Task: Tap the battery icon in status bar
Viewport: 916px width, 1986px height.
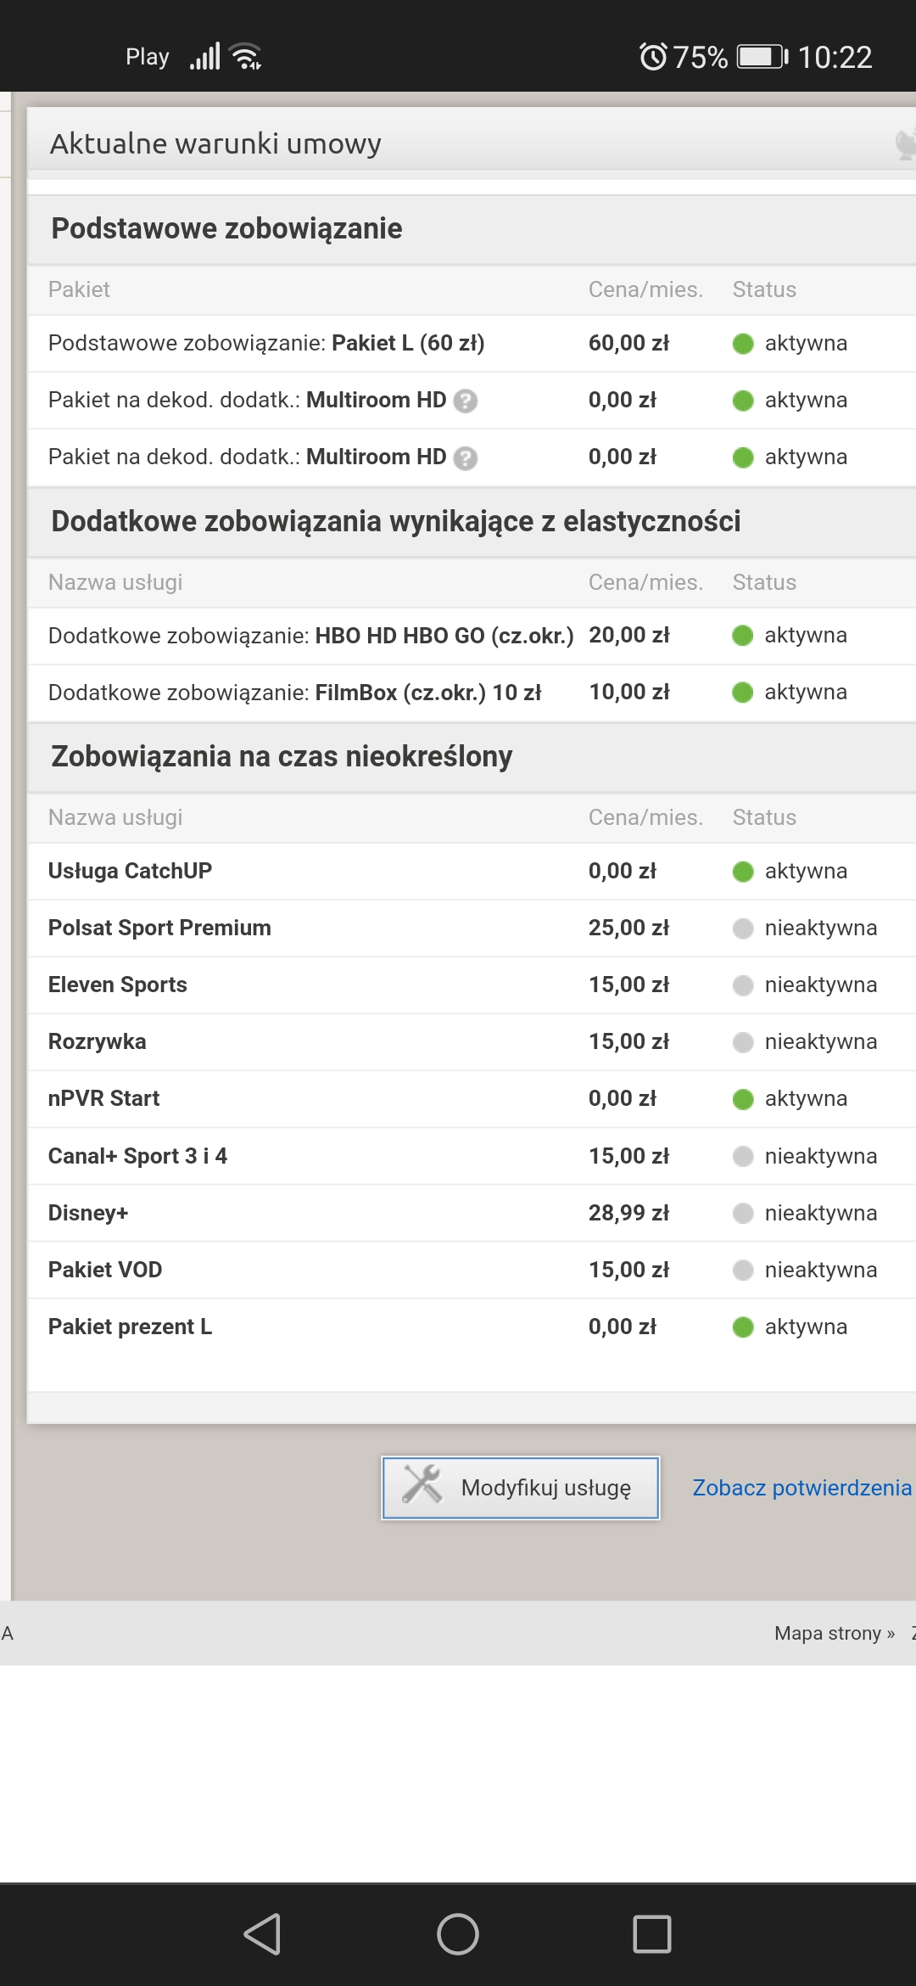Action: pos(762,57)
